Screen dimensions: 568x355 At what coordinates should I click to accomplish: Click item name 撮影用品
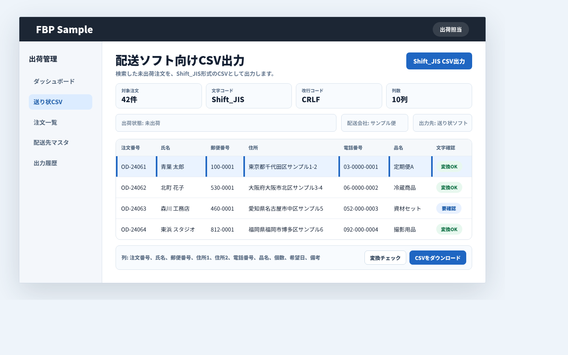[405, 230]
